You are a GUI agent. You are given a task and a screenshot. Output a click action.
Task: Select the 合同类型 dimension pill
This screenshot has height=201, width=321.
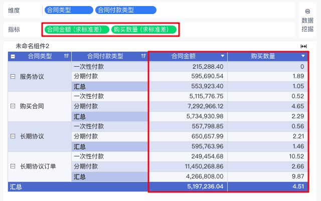pyautogui.click(x=68, y=10)
